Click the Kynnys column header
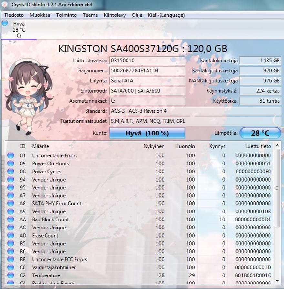Viewport: 284px width, 289px height. click(217, 146)
